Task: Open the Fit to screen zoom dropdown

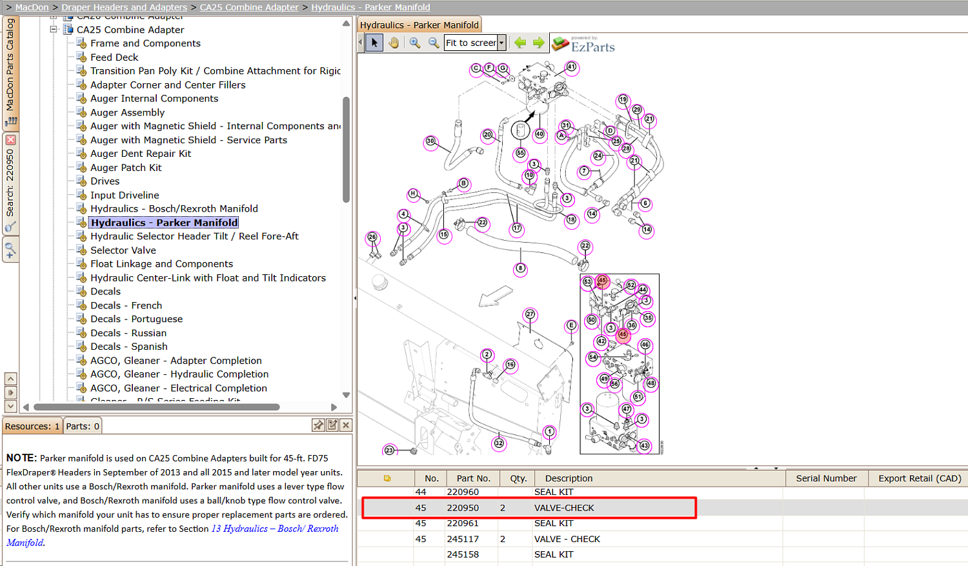Action: (501, 43)
